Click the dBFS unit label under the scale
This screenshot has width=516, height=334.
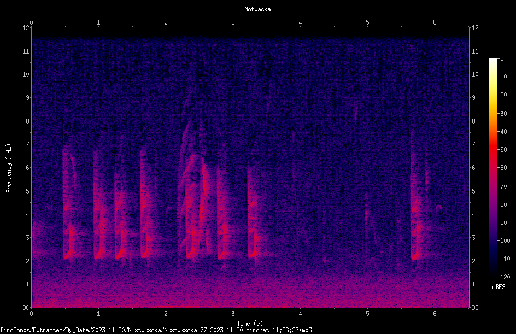pyautogui.click(x=499, y=287)
